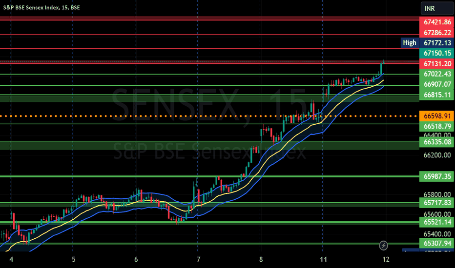
Task: Select the 65987.35 price label
Action: (x=437, y=176)
